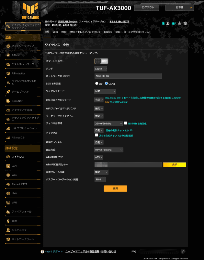Click the FAQ search input field
This screenshot has width=204, height=260.
click(159, 252)
